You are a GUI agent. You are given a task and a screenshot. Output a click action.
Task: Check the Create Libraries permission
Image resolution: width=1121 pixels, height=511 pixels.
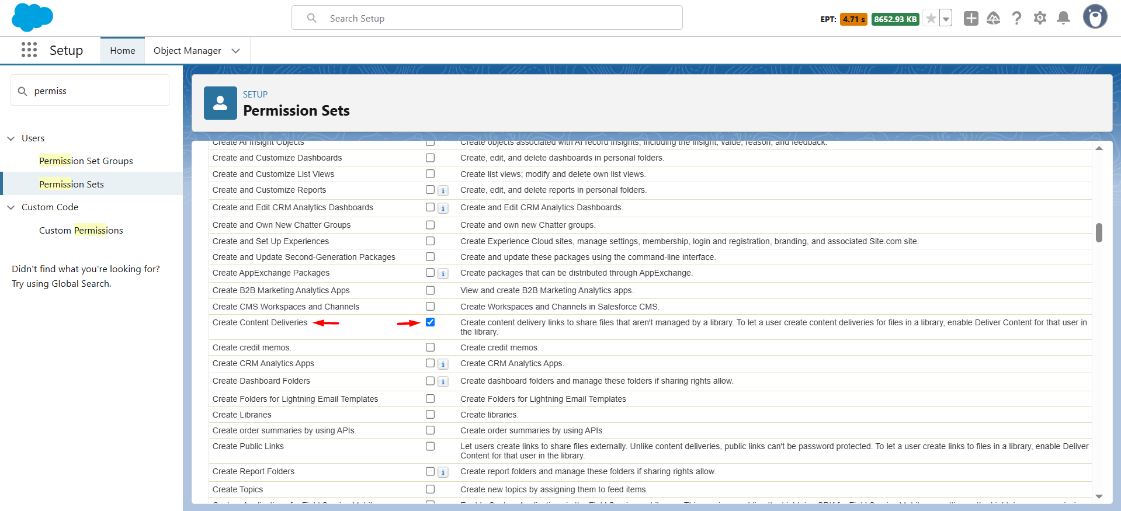click(431, 414)
